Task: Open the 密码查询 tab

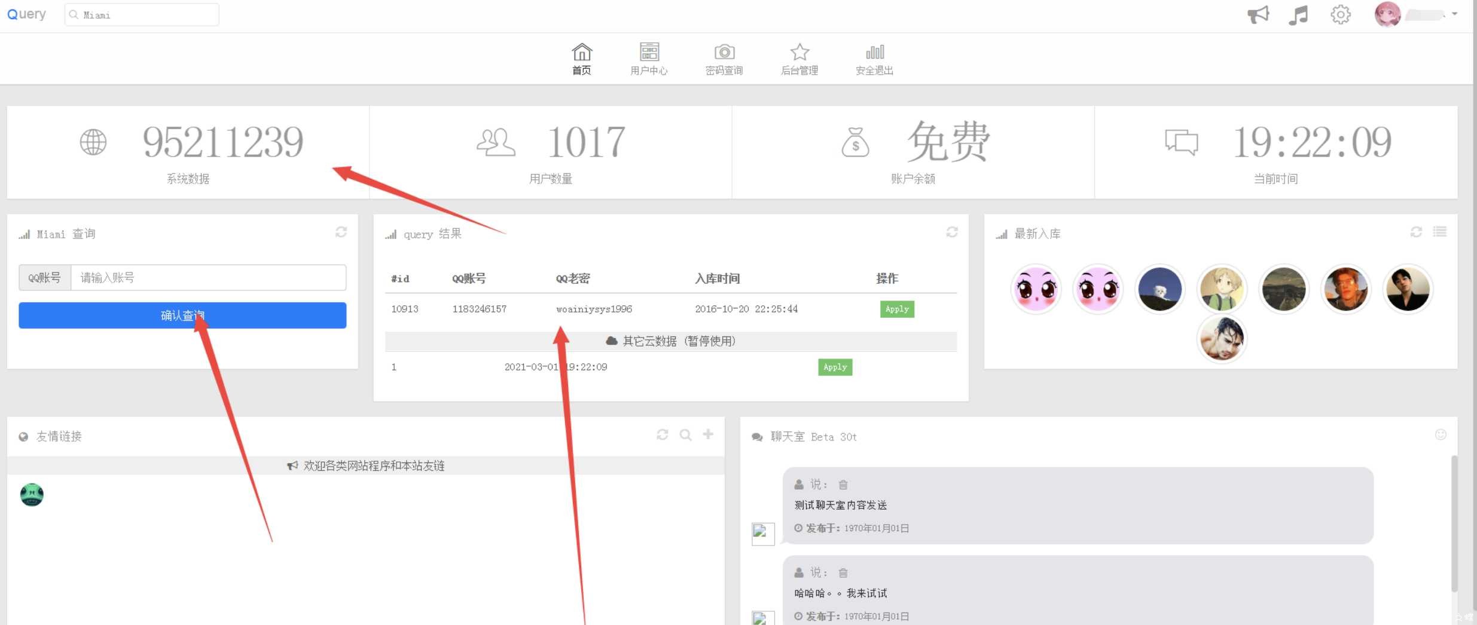Action: tap(724, 59)
